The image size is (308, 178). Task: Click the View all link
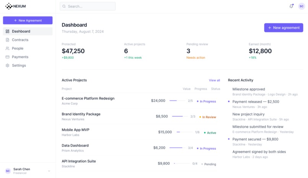point(214,80)
